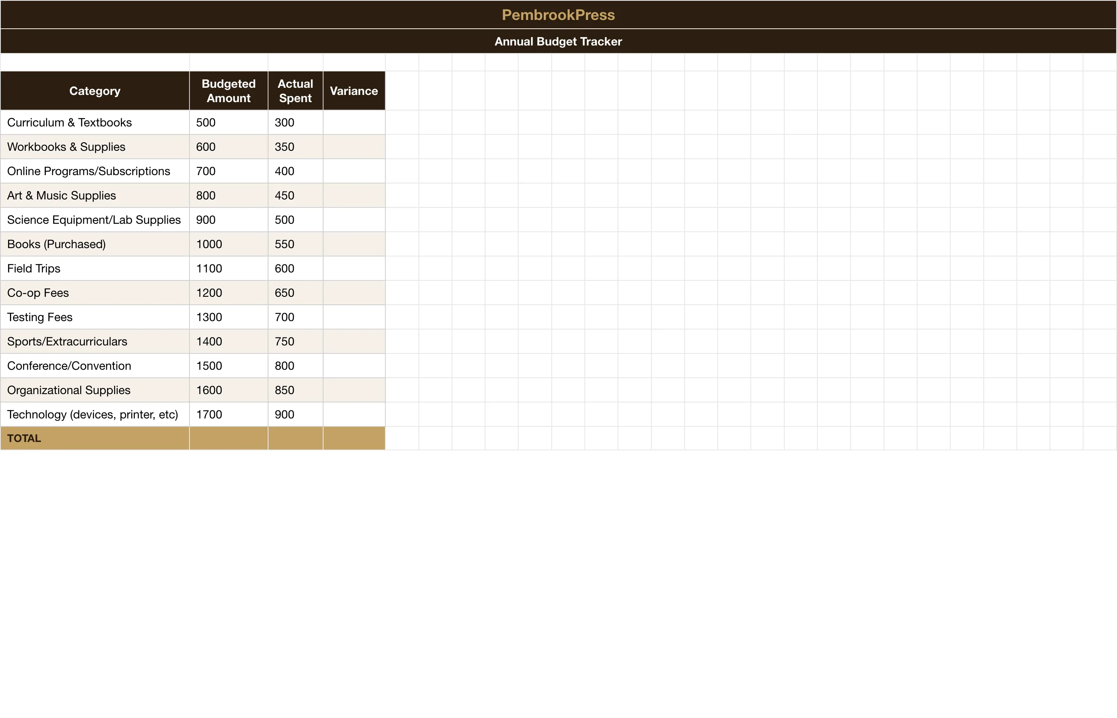The image size is (1117, 718).
Task: Click the Co-op Fees cell
Action: click(x=95, y=293)
